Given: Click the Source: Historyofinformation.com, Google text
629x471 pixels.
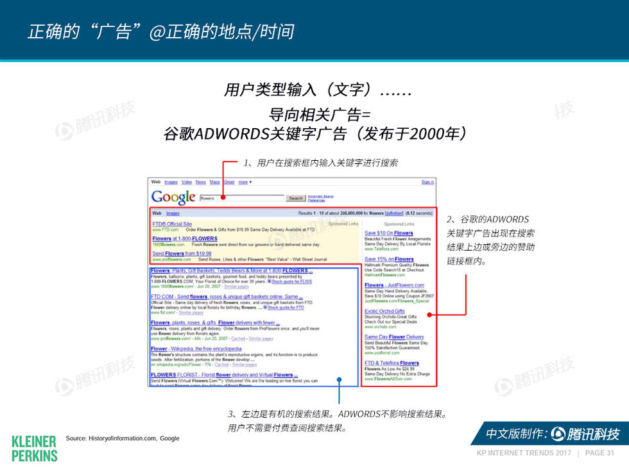Looking at the screenshot, I should pos(123,438).
